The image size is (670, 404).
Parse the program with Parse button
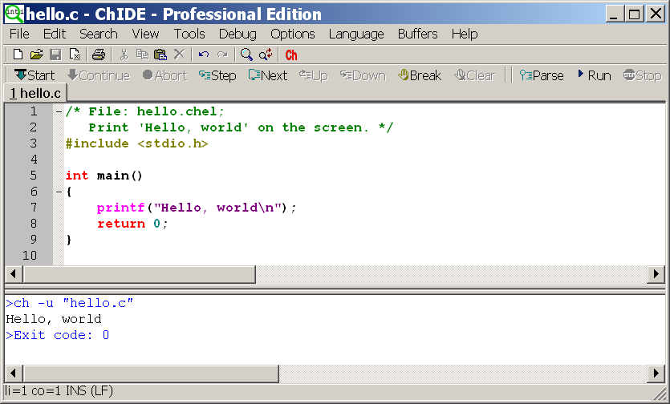(542, 75)
